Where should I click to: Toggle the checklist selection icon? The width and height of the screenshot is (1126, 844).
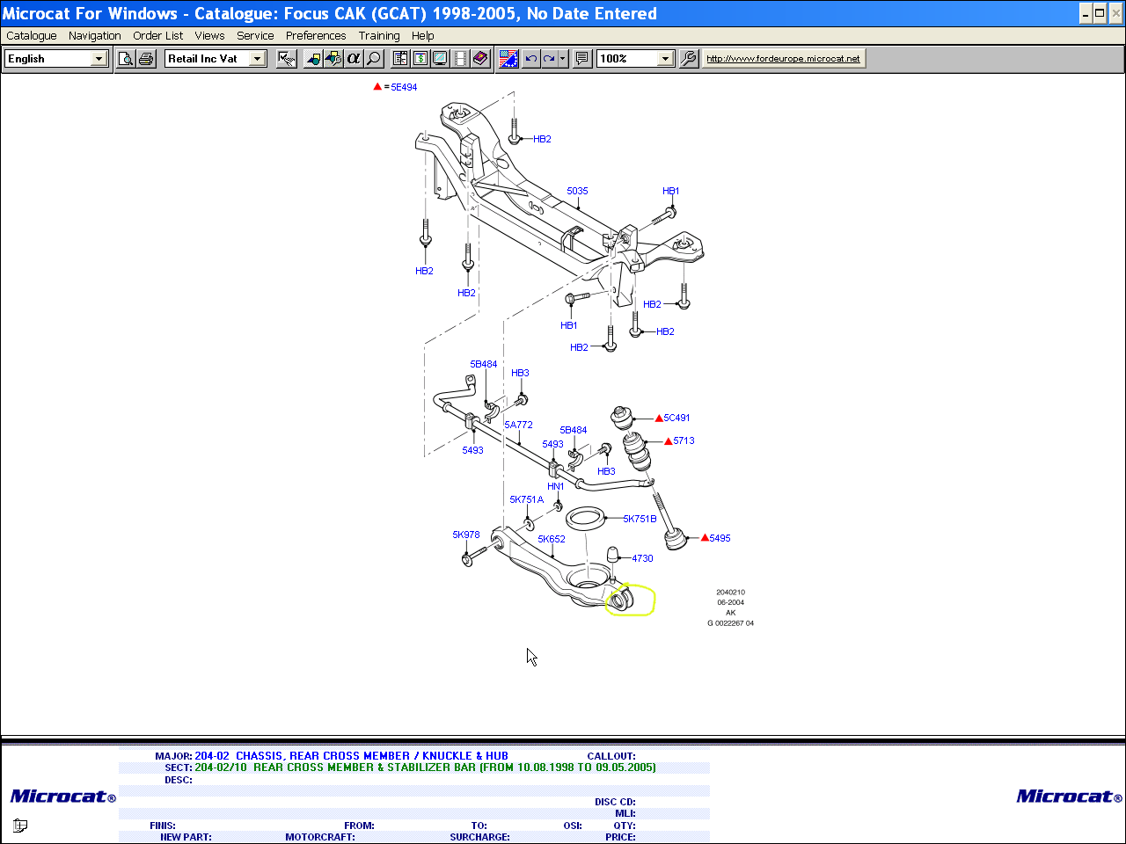(x=286, y=59)
